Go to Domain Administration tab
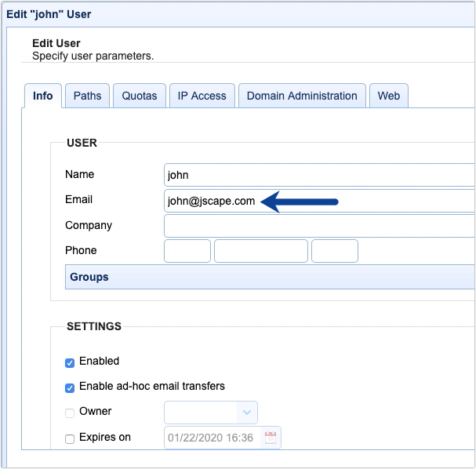The width and height of the screenshot is (476, 469). 302,96
